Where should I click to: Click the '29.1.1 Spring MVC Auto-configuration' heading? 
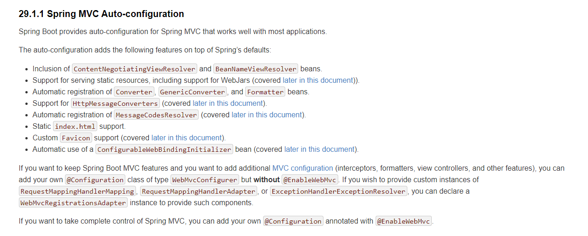(101, 14)
